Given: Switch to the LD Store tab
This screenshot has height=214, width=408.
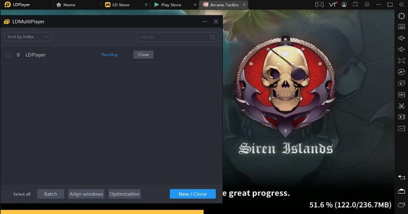Looking at the screenshot, I should tap(117, 5).
